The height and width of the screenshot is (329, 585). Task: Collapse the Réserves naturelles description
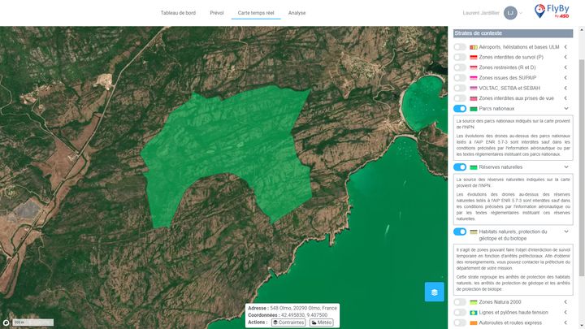pos(566,167)
